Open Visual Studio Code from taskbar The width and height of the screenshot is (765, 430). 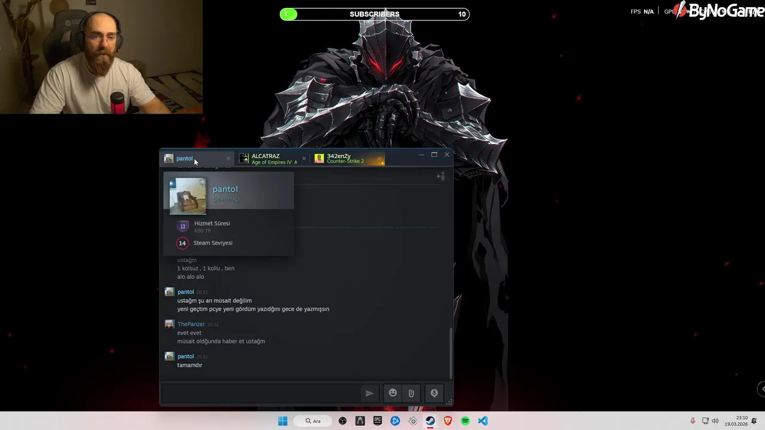pos(483,421)
